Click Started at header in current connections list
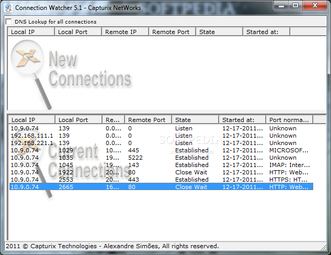 click(242, 120)
